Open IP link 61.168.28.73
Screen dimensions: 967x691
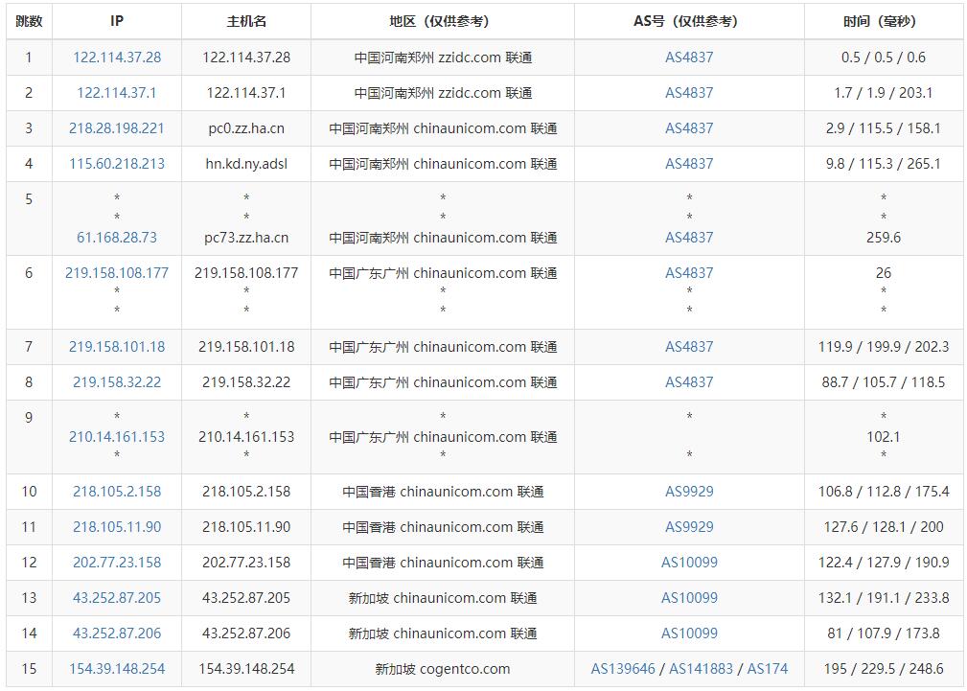pyautogui.click(x=117, y=238)
